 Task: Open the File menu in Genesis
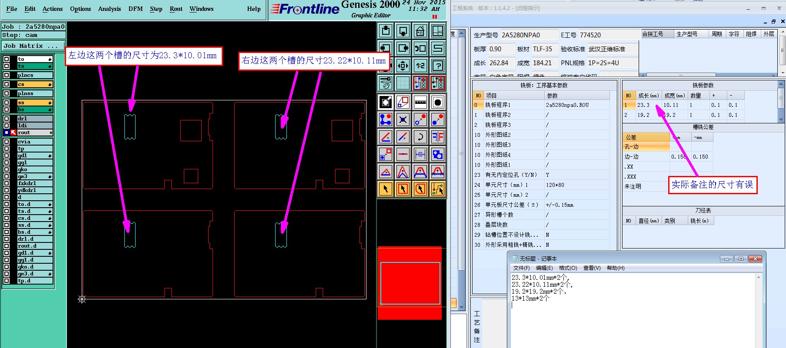(12, 9)
